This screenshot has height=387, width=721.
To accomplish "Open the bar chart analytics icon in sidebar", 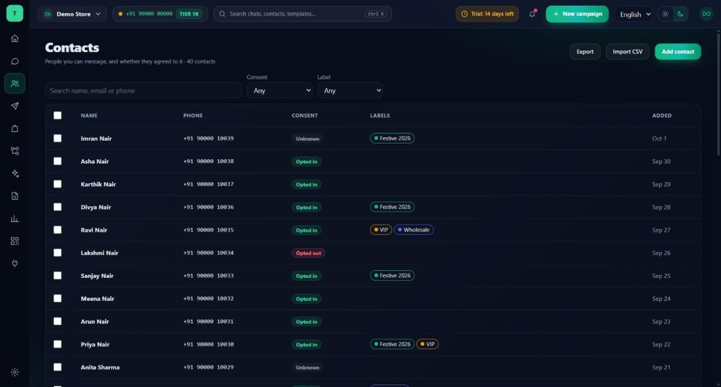I will pos(15,218).
